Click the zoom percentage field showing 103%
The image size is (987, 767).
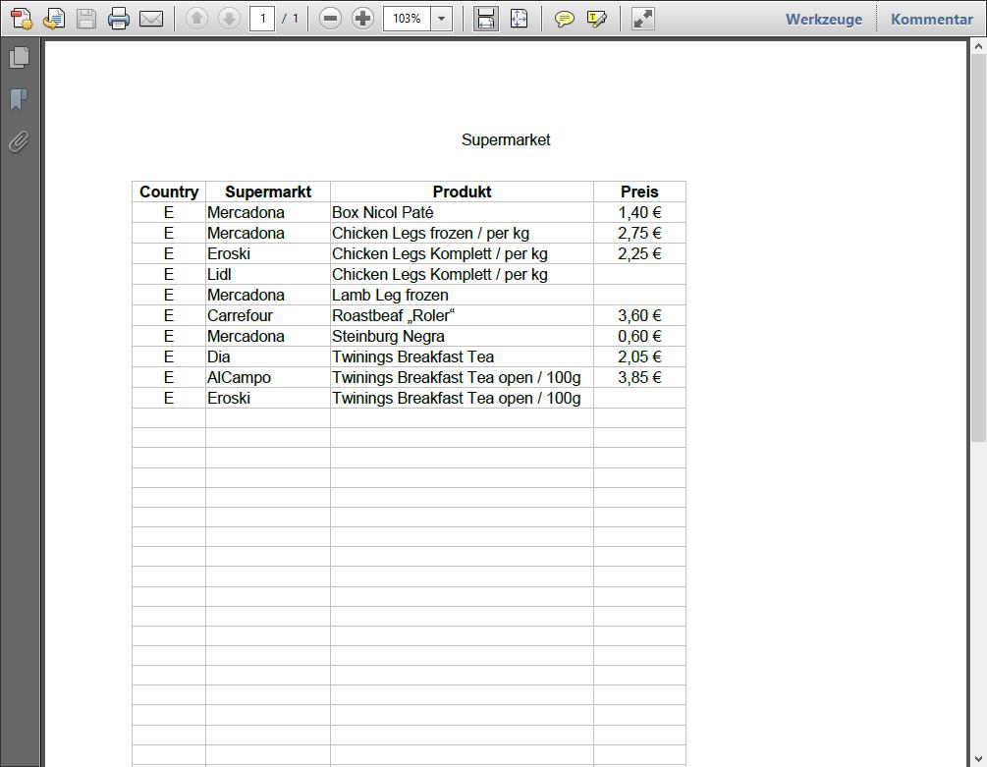407,19
